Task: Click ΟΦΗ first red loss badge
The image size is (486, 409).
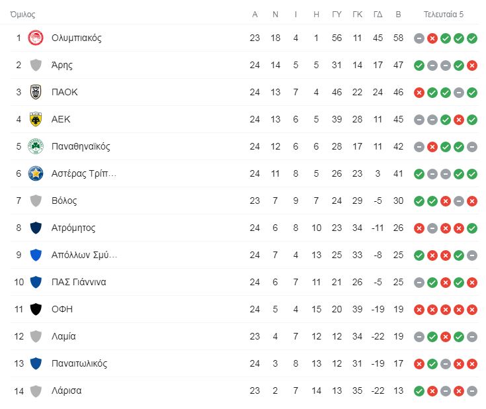Action: tap(419, 309)
